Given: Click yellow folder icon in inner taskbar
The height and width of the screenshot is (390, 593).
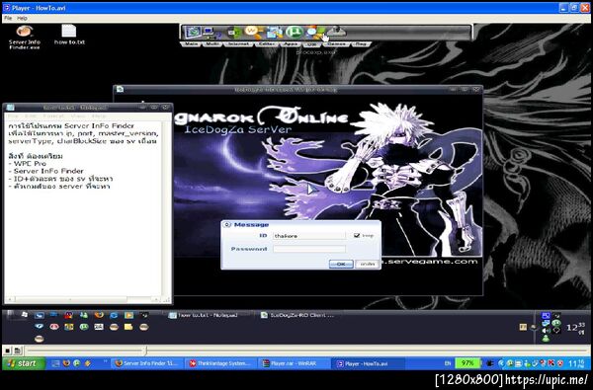Looking at the screenshot, I should pos(128,327).
